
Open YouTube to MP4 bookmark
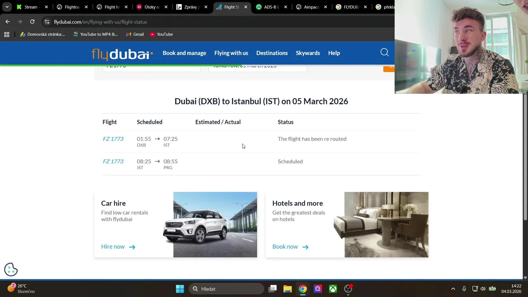tap(95, 34)
